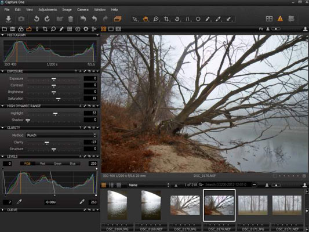
Task: Click the browser search input field
Action: (228, 184)
